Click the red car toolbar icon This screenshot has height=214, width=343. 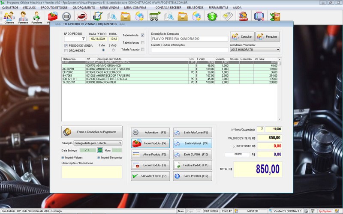click(x=81, y=17)
